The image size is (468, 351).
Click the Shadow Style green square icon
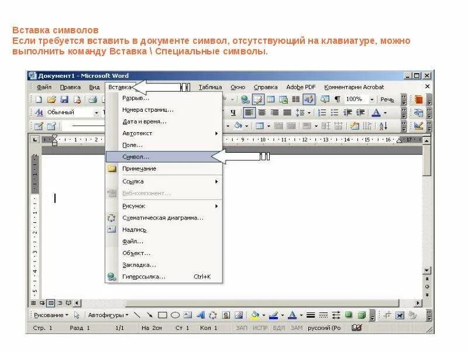348,315
